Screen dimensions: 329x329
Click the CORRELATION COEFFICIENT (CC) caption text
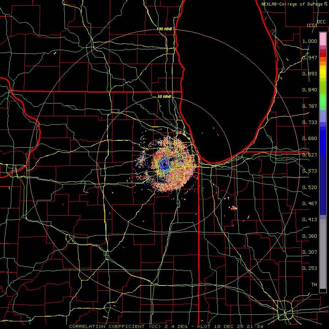tap(115, 326)
